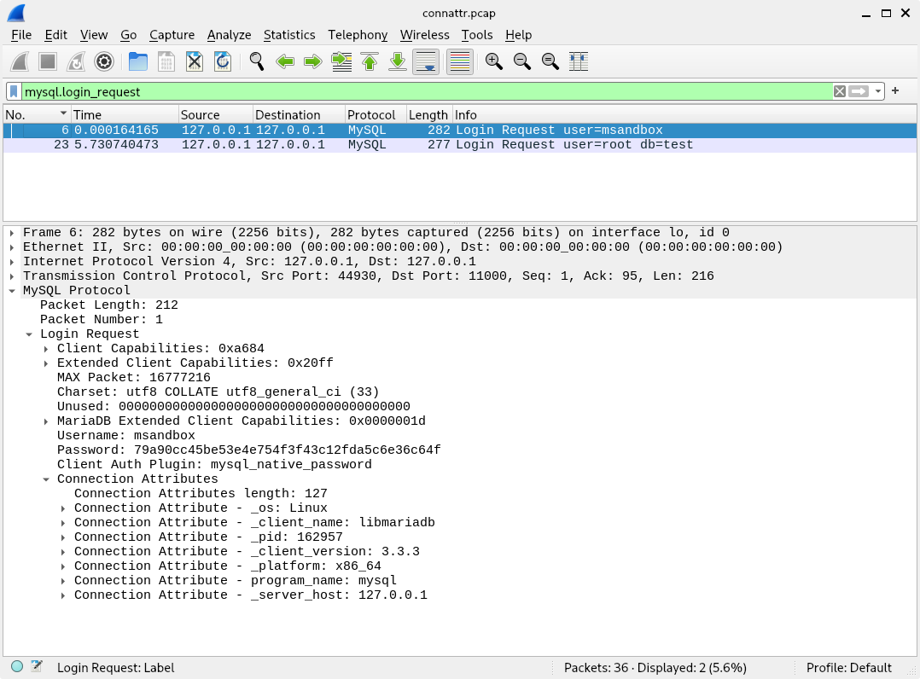Viewport: 920px width, 679px height.
Task: Expand the Ethernet II row
Action: point(12,247)
